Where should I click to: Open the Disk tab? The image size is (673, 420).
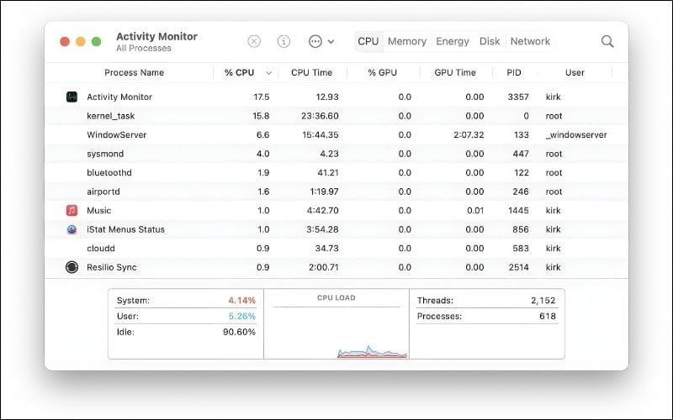pos(490,41)
